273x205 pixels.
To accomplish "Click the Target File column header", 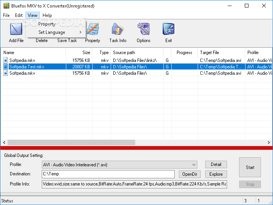I will pos(221,53).
